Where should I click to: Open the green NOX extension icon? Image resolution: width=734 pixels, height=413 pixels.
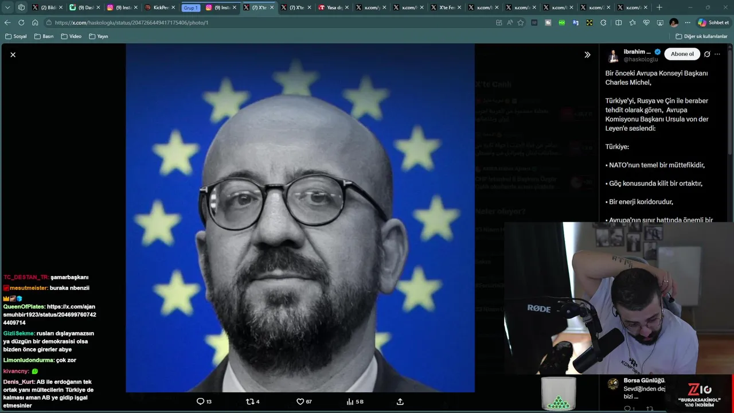561,22
